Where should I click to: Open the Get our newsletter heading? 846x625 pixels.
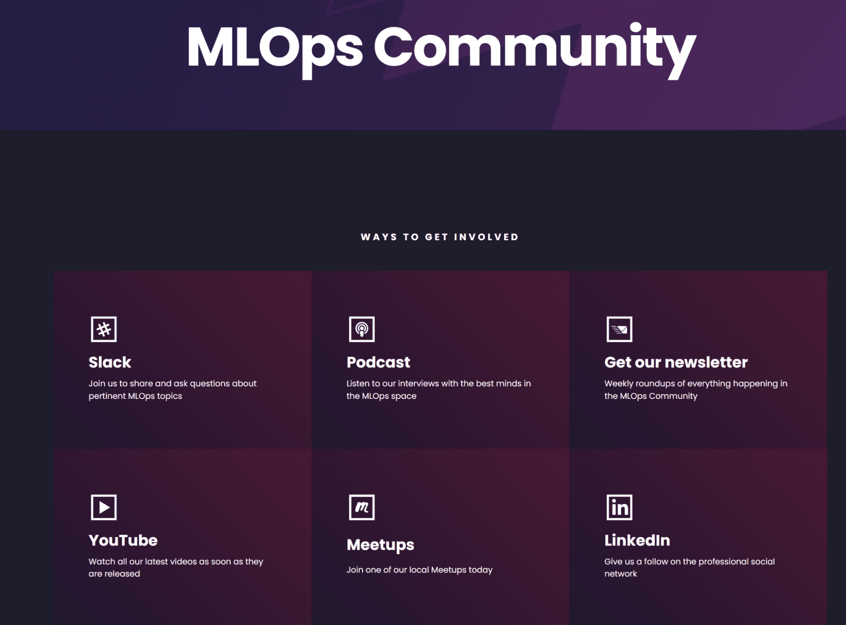tap(676, 362)
